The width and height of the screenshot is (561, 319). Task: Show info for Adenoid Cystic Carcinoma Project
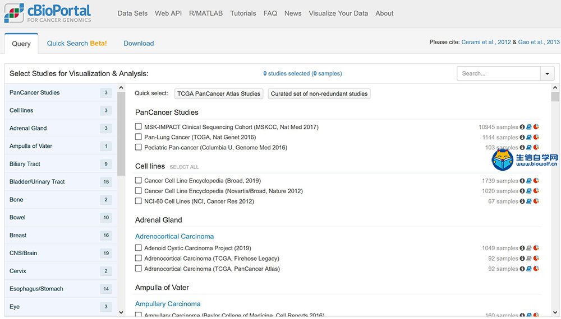[522, 248]
